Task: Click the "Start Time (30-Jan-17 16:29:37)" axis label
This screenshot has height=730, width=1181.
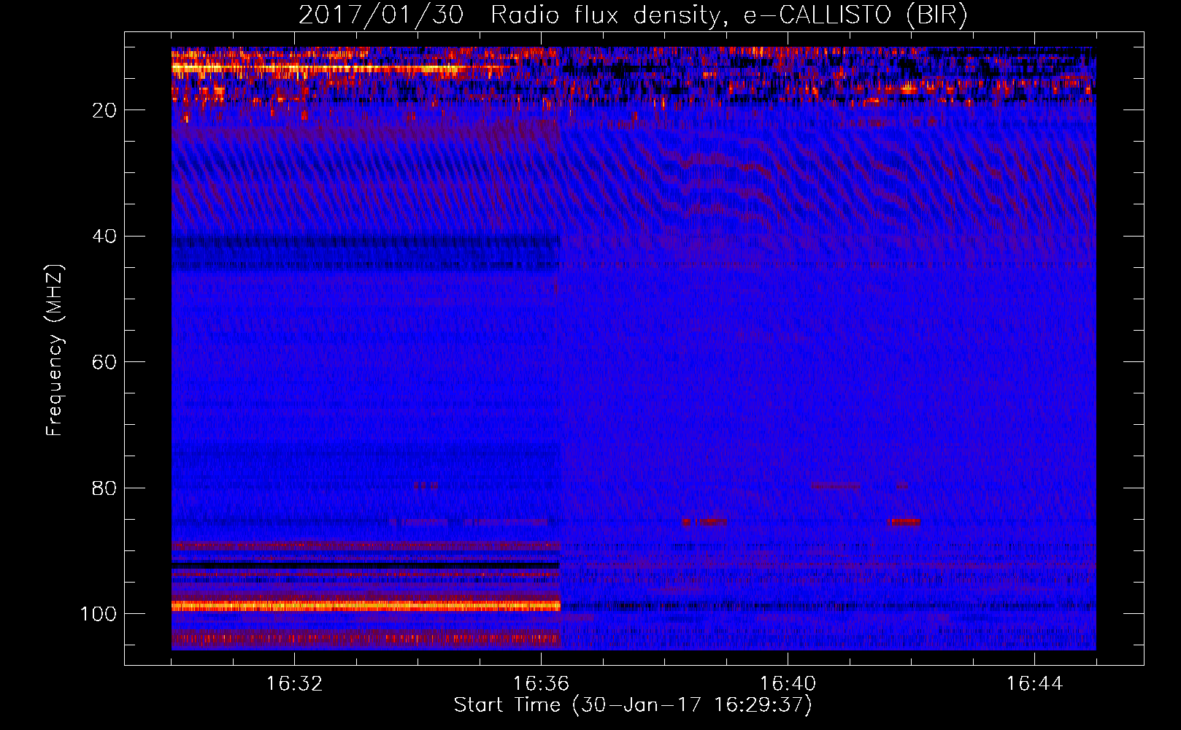Action: pos(633,705)
